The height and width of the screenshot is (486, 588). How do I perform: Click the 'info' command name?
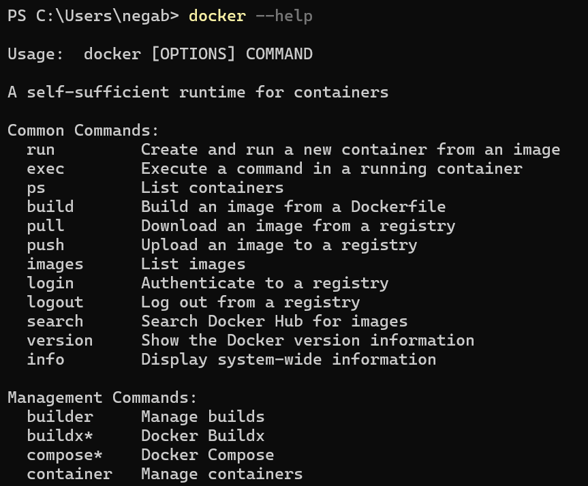(x=46, y=360)
